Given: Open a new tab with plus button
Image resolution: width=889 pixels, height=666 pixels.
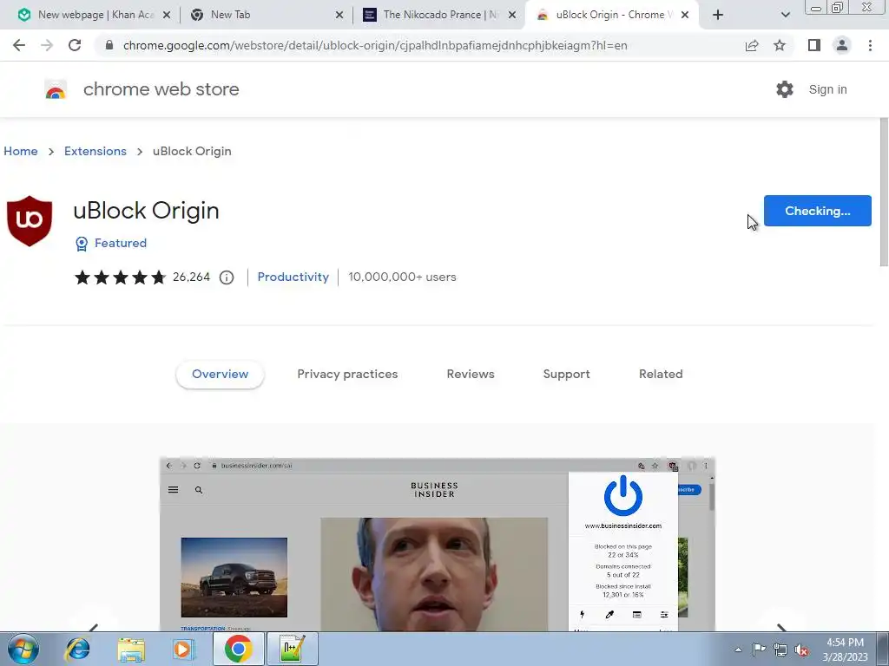Looking at the screenshot, I should pyautogui.click(x=718, y=15).
